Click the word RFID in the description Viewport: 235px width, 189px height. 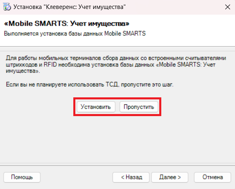[x=50, y=65]
